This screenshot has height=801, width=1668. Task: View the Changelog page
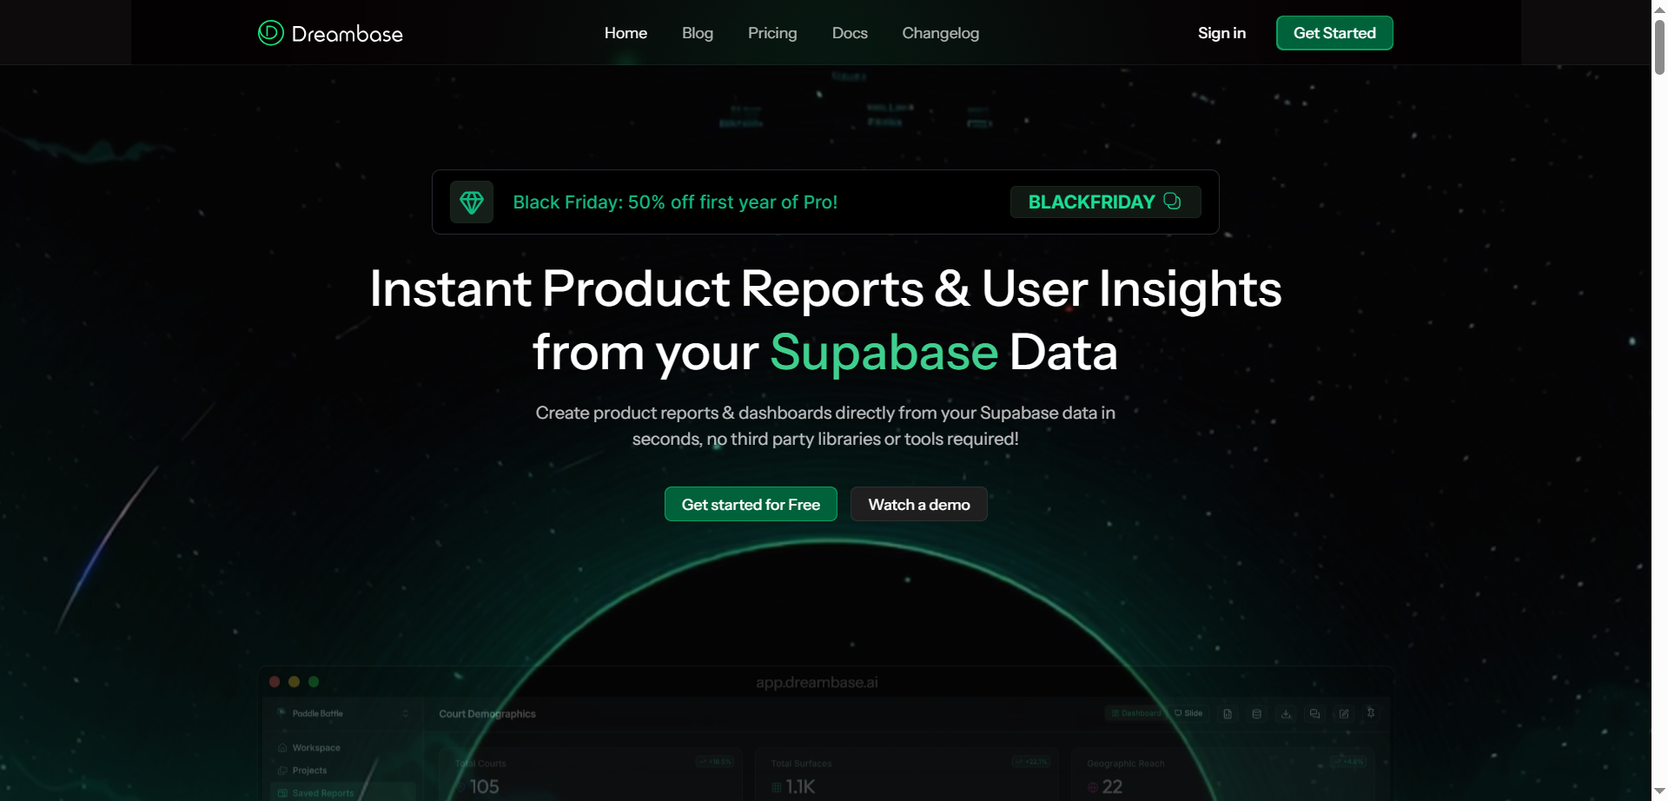(941, 33)
